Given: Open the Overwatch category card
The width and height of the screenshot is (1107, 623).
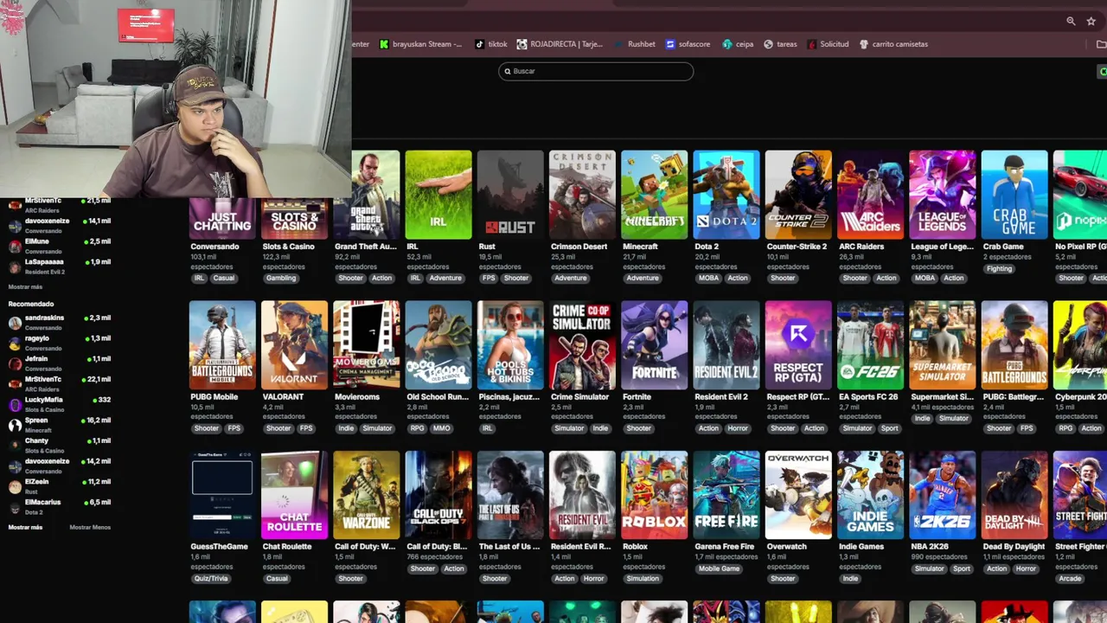Looking at the screenshot, I should (798, 495).
